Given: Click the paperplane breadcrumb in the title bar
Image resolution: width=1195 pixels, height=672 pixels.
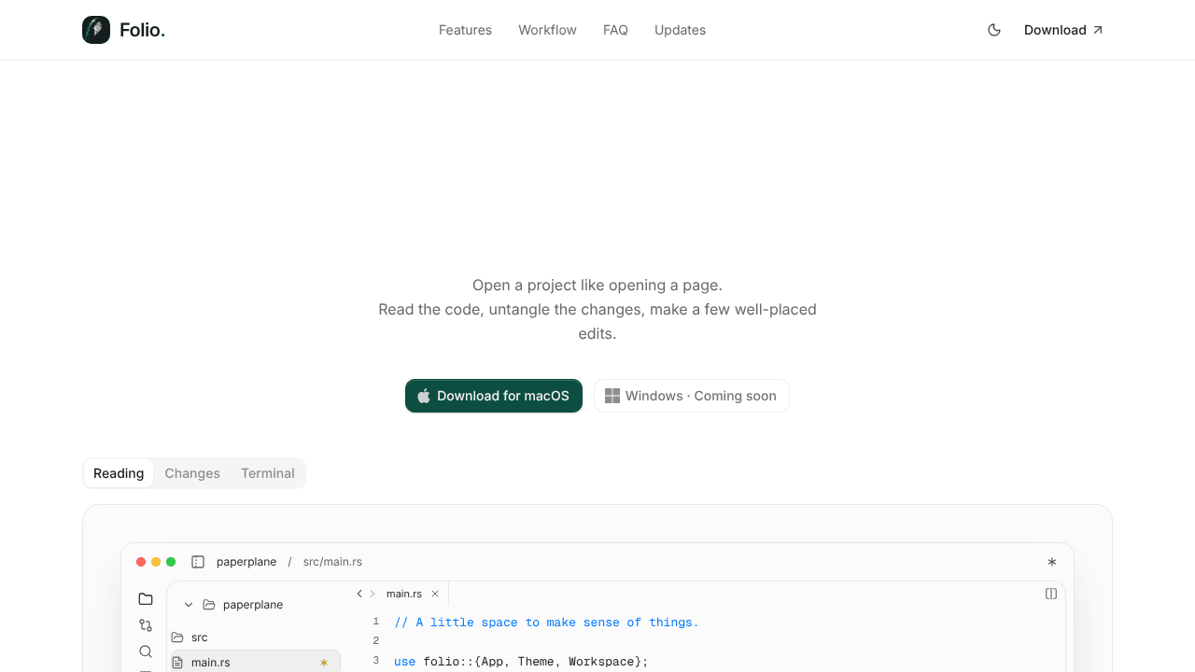Looking at the screenshot, I should [246, 562].
